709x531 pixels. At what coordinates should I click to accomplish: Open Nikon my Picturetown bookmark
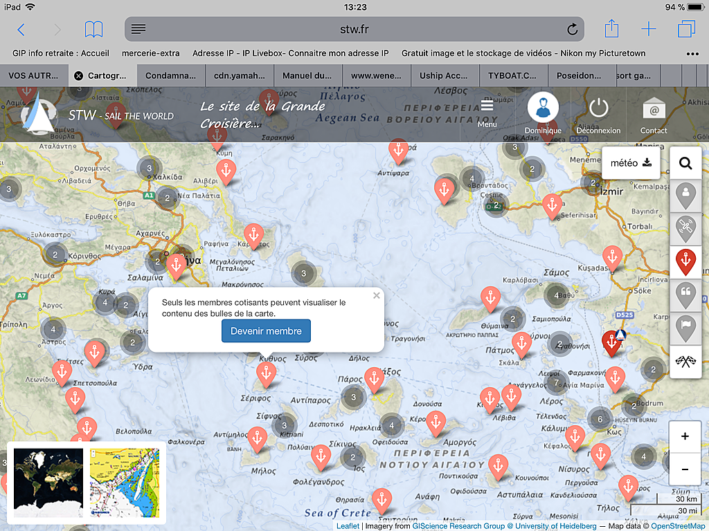point(523,53)
